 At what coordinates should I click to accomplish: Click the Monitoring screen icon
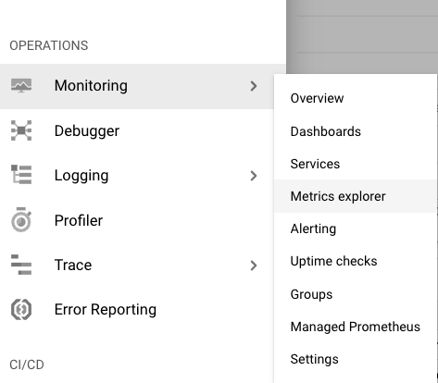21,86
